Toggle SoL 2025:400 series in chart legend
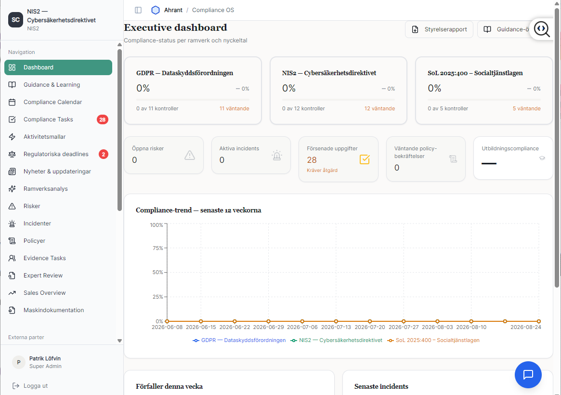561x395 pixels. (x=433, y=340)
